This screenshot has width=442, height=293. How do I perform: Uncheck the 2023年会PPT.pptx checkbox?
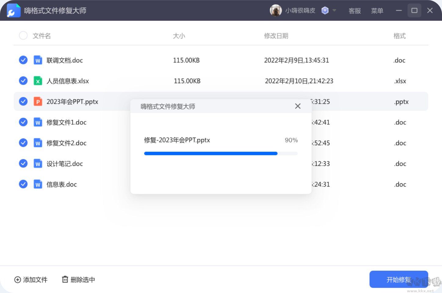coord(23,101)
